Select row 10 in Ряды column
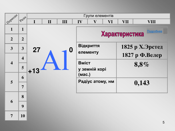Viewport: 175px width, 131px height. (23, 116)
